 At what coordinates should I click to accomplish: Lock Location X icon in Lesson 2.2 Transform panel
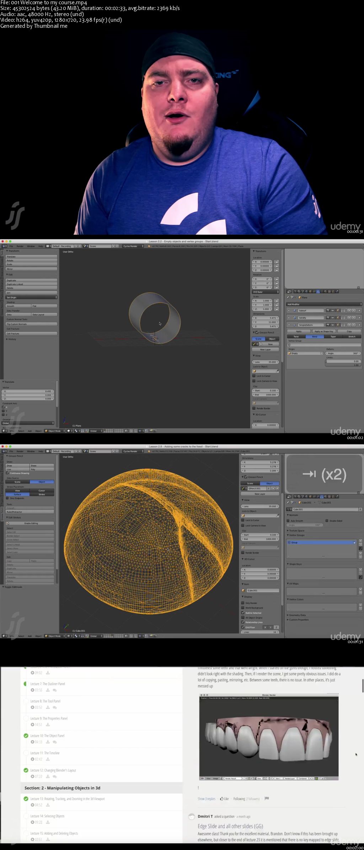click(x=277, y=262)
